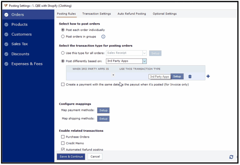Viewport: 240px width, 165px height.
Task: Click the checkmark icon beside Discounts
Action: (6, 54)
